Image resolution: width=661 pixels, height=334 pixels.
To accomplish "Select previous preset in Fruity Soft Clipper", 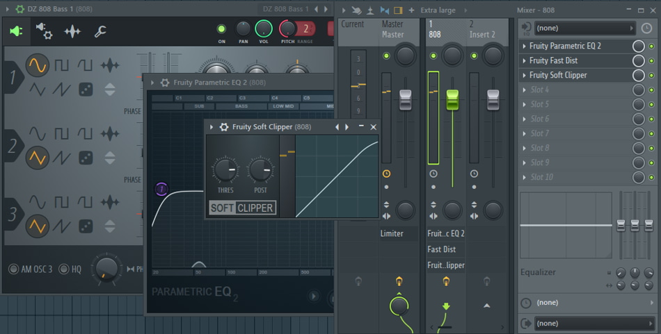I will (x=337, y=127).
